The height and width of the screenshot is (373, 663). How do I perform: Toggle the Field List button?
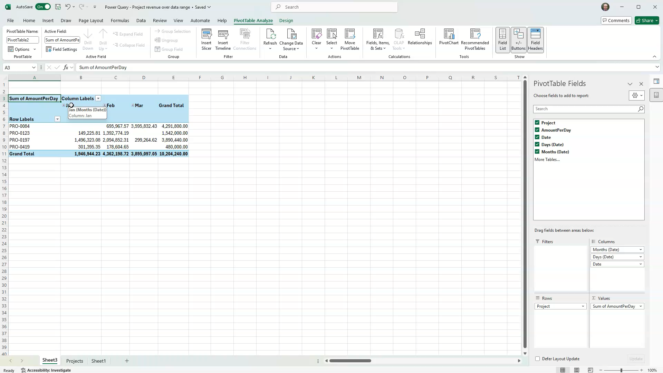tap(502, 39)
